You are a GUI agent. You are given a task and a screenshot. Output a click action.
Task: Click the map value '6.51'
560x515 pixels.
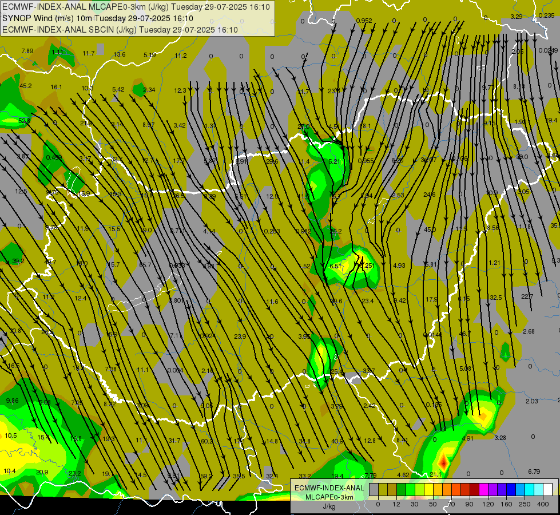[335, 266]
